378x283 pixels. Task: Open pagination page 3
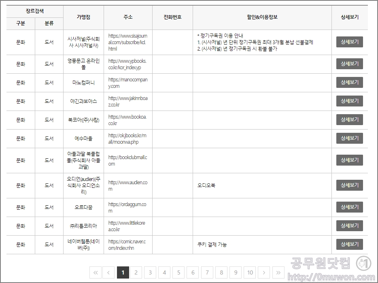click(150, 272)
